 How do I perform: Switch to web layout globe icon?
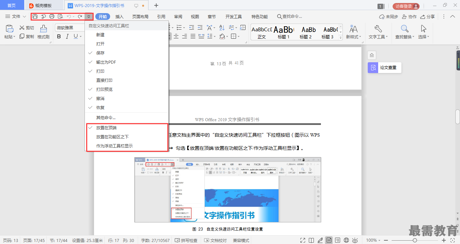347,240
